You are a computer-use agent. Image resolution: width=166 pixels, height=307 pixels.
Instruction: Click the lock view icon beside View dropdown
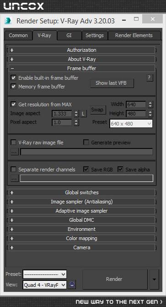pyautogui.click(x=72, y=285)
